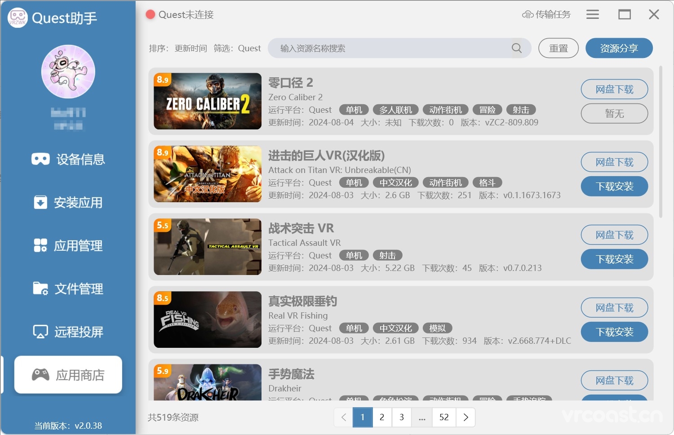Screen dimensions: 674x435
Task: Select page 1 in pagination
Action: point(363,417)
